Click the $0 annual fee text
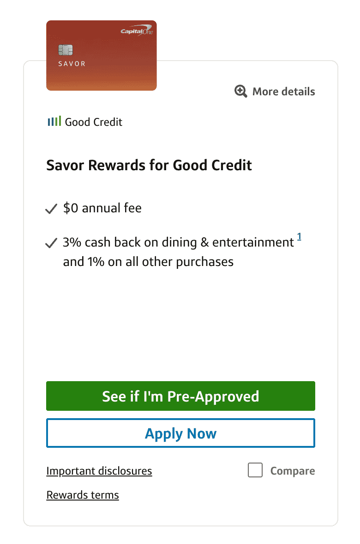 coord(102,208)
